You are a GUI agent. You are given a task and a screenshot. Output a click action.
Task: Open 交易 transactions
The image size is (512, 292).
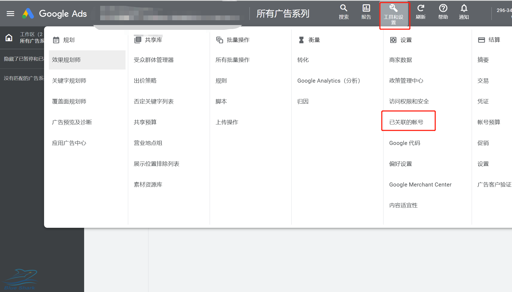tap(483, 81)
